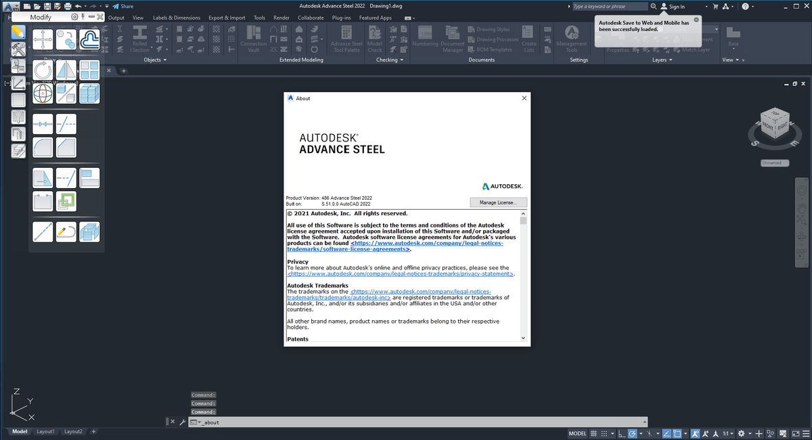Select the Rotate tool in Modify palette
Screen dimensions: 812x440
coord(43,70)
